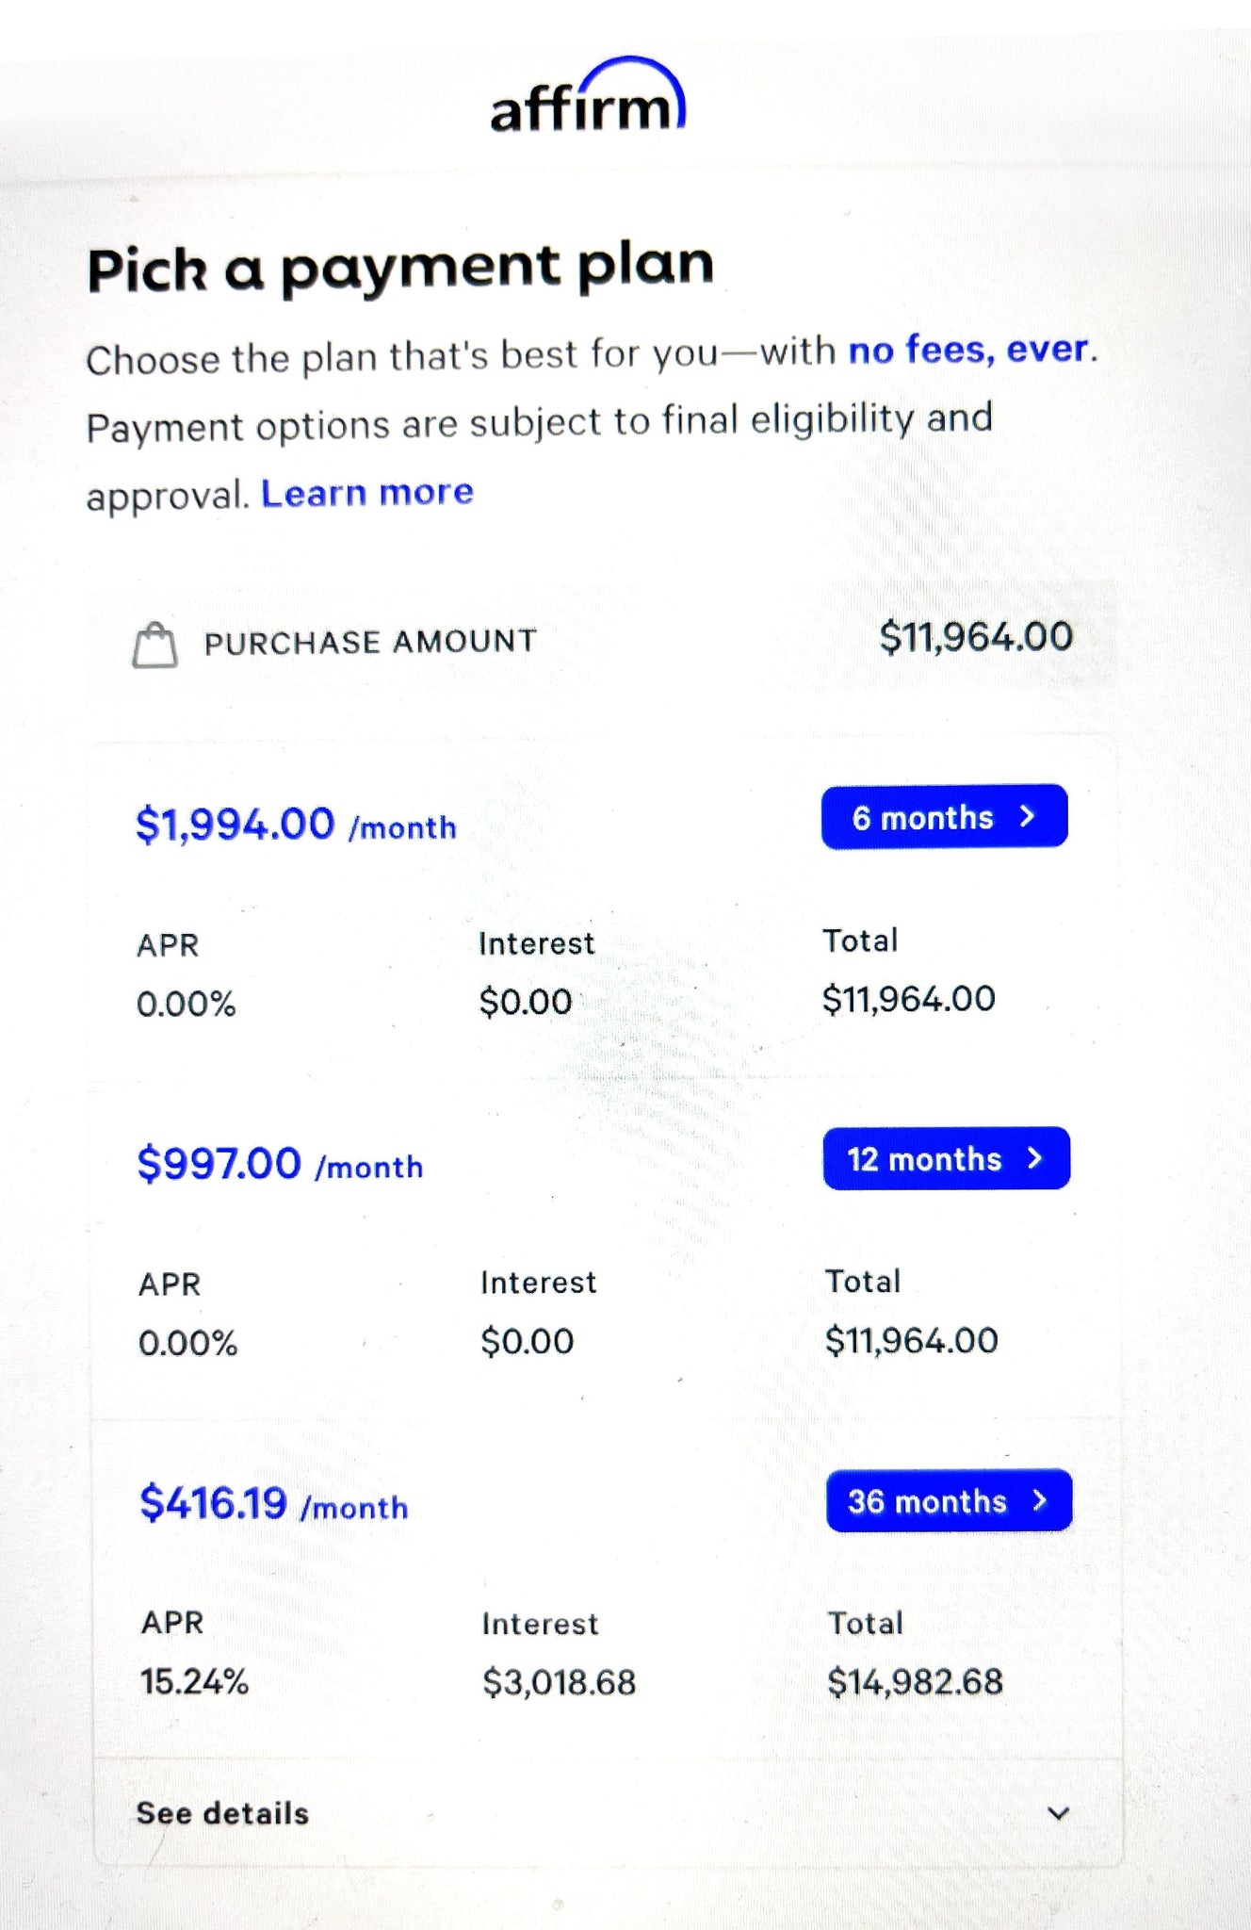Choose the 6 months plan label

pos(922,817)
